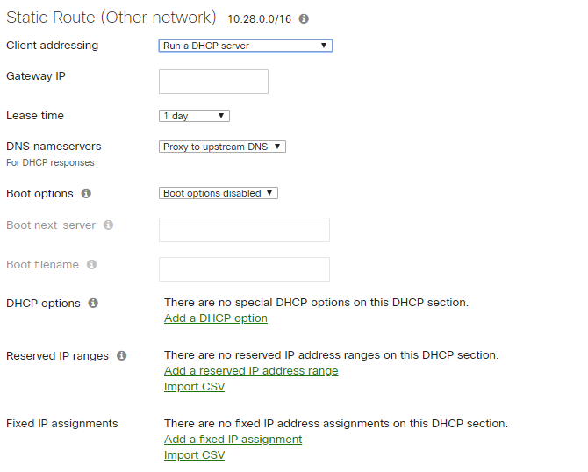Click the Fixed IP assignments label

[61, 424]
